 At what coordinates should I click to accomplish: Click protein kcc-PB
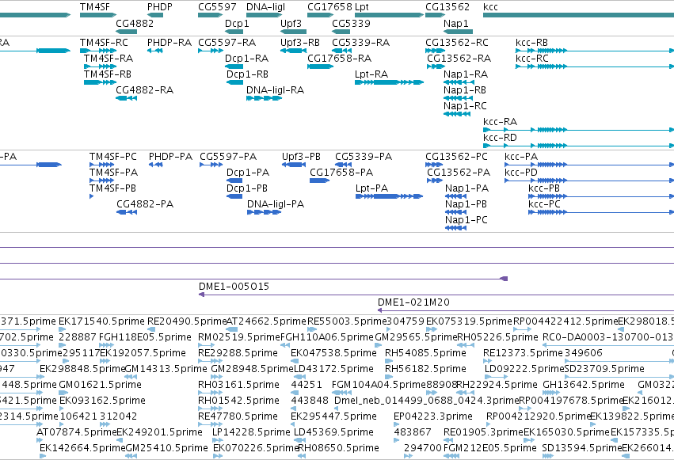coord(601,196)
